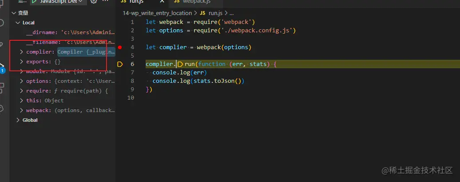
Task: Open launch.json with the gear icon
Action: (x=94, y=1)
